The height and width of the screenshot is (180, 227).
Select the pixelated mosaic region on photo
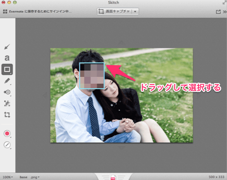[92, 76]
